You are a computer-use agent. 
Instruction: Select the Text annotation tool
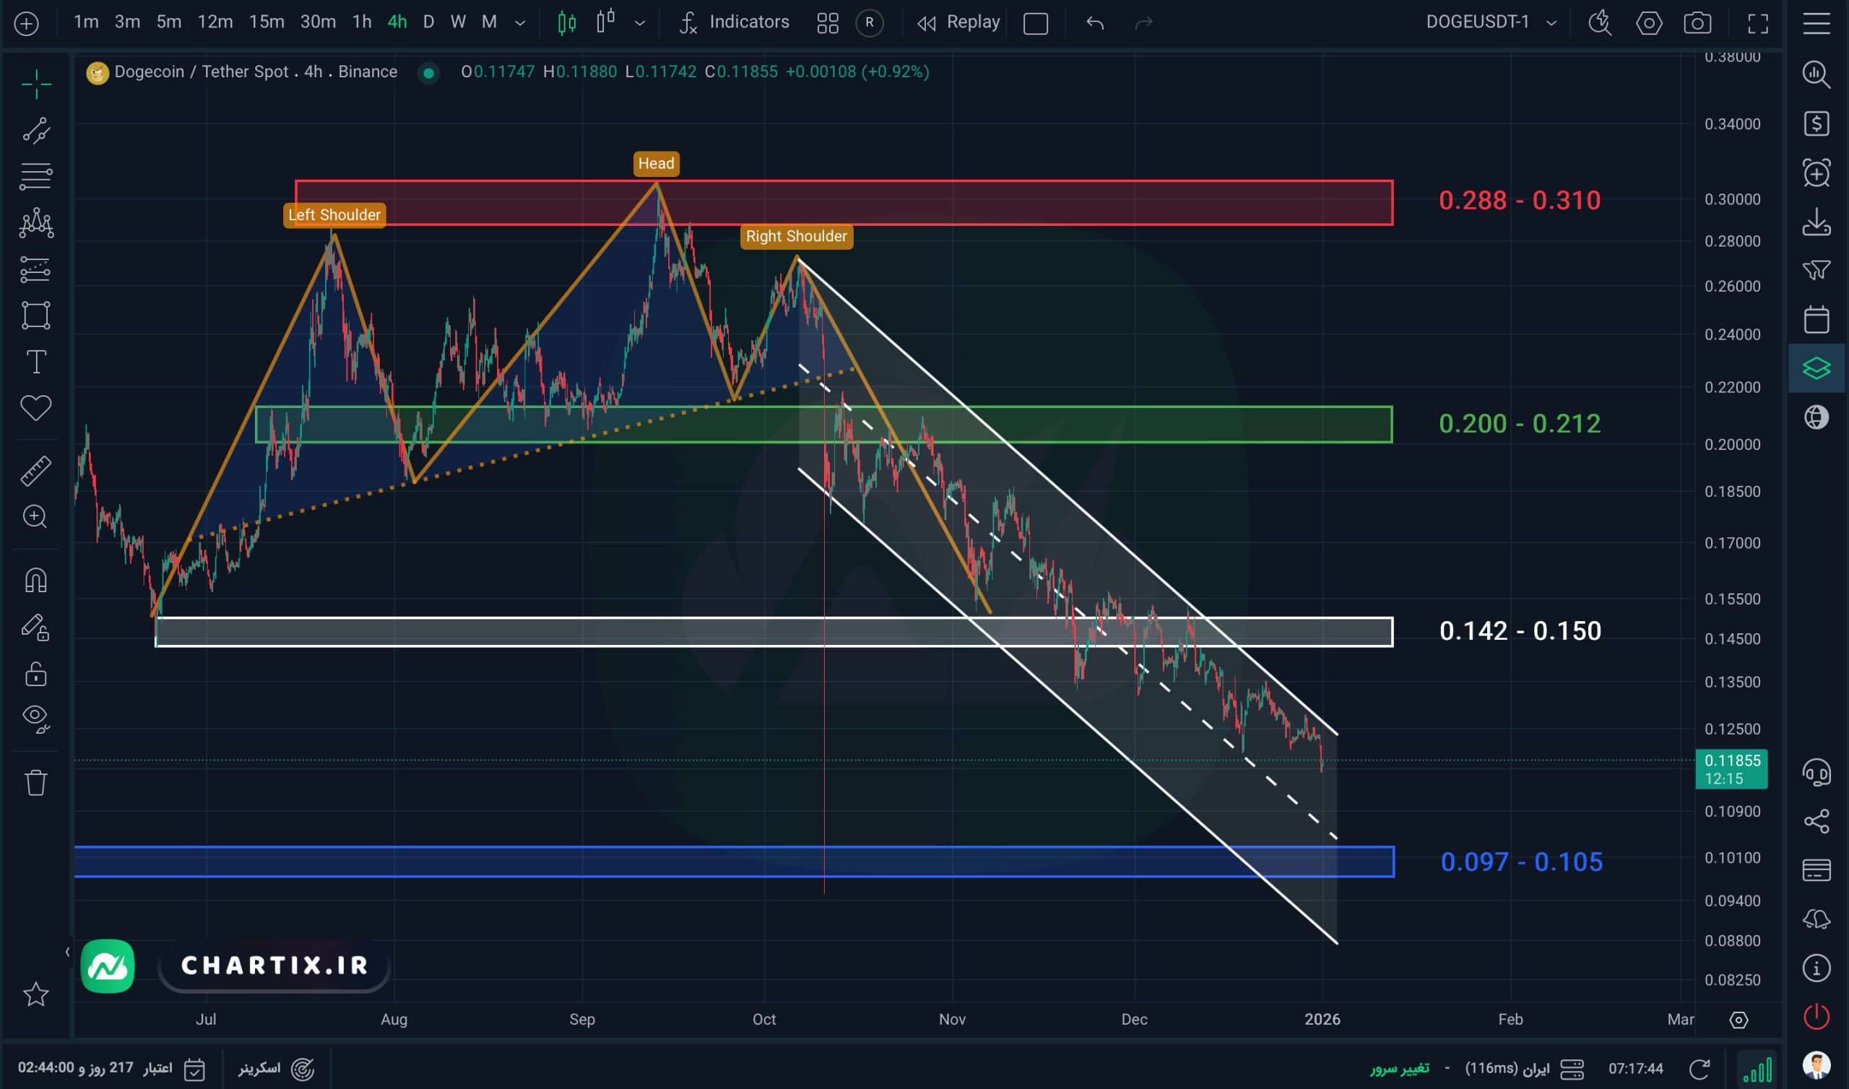(35, 362)
